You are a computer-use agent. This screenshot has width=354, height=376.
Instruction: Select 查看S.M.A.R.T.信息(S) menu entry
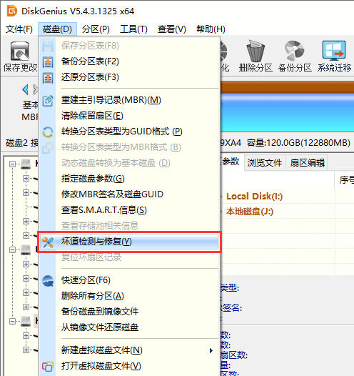[104, 210]
